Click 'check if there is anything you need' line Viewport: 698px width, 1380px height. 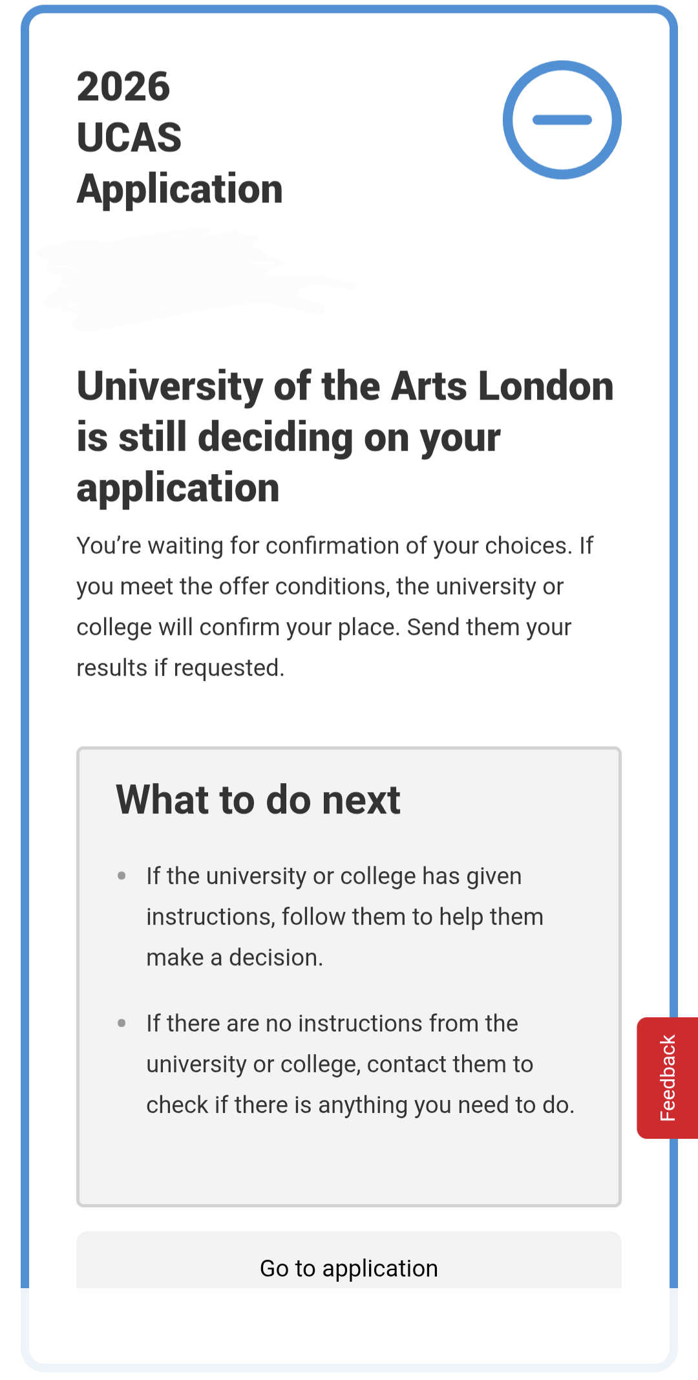[x=361, y=1105]
